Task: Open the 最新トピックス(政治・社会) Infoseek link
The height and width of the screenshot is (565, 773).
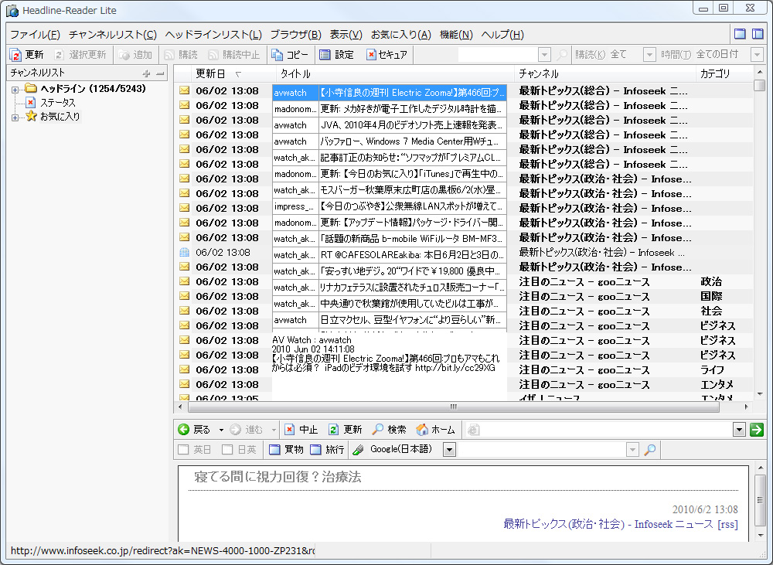Action: coord(608,524)
